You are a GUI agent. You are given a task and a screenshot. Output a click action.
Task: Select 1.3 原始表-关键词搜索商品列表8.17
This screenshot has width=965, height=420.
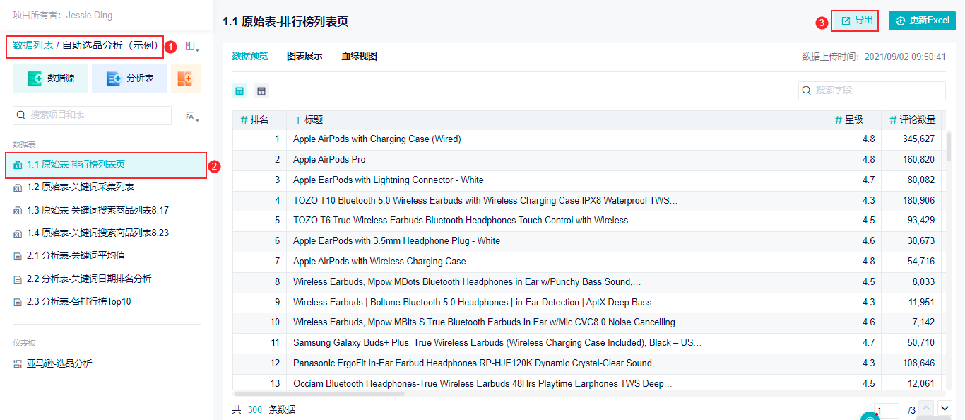[x=97, y=210]
